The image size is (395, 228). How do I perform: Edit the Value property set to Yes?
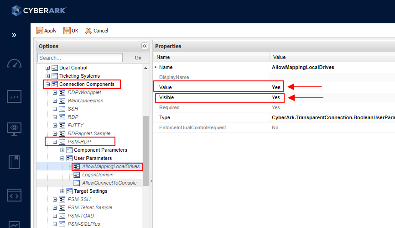[276, 87]
